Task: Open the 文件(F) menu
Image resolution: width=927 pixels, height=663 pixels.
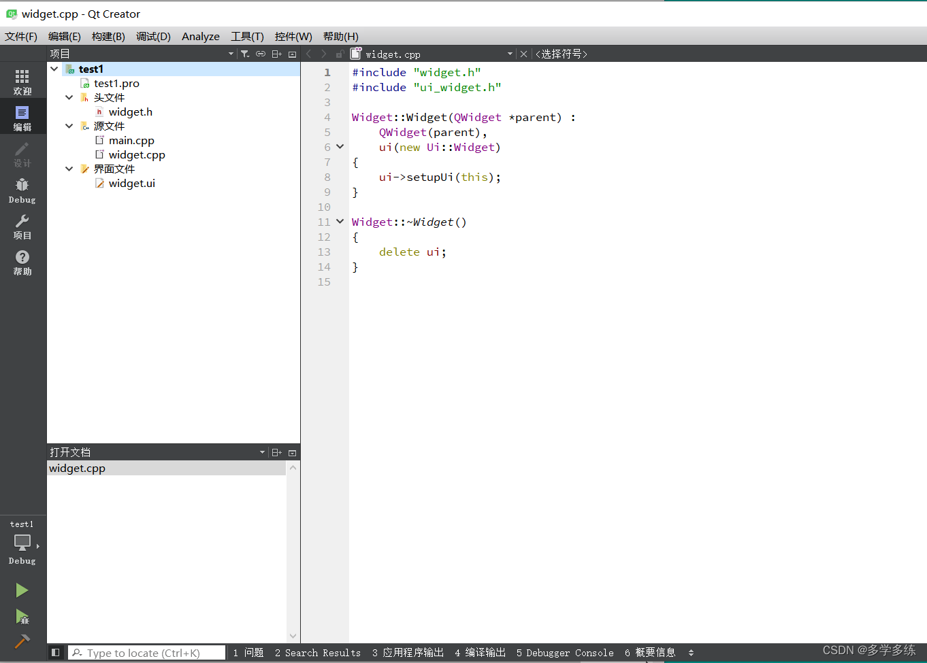Action: [21, 36]
